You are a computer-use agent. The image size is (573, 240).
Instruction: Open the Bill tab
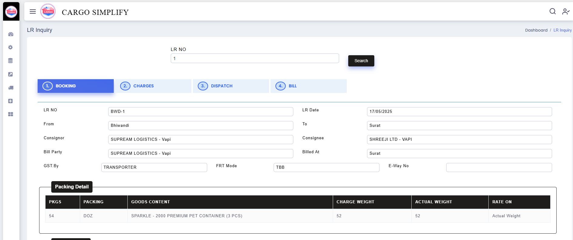(x=308, y=86)
